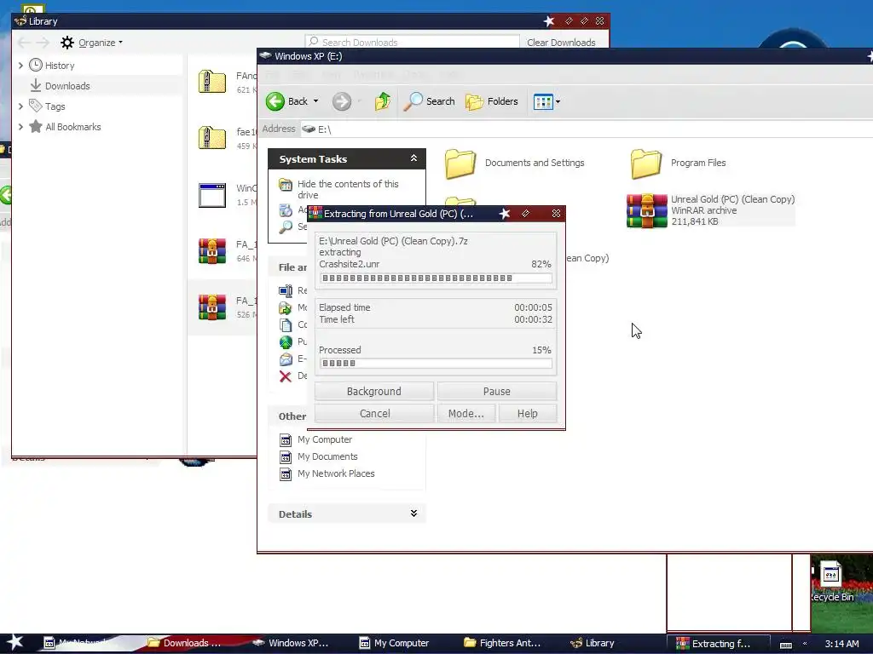Image resolution: width=873 pixels, height=654 pixels.
Task: Open the Back history dropdown arrow
Action: 315,101
